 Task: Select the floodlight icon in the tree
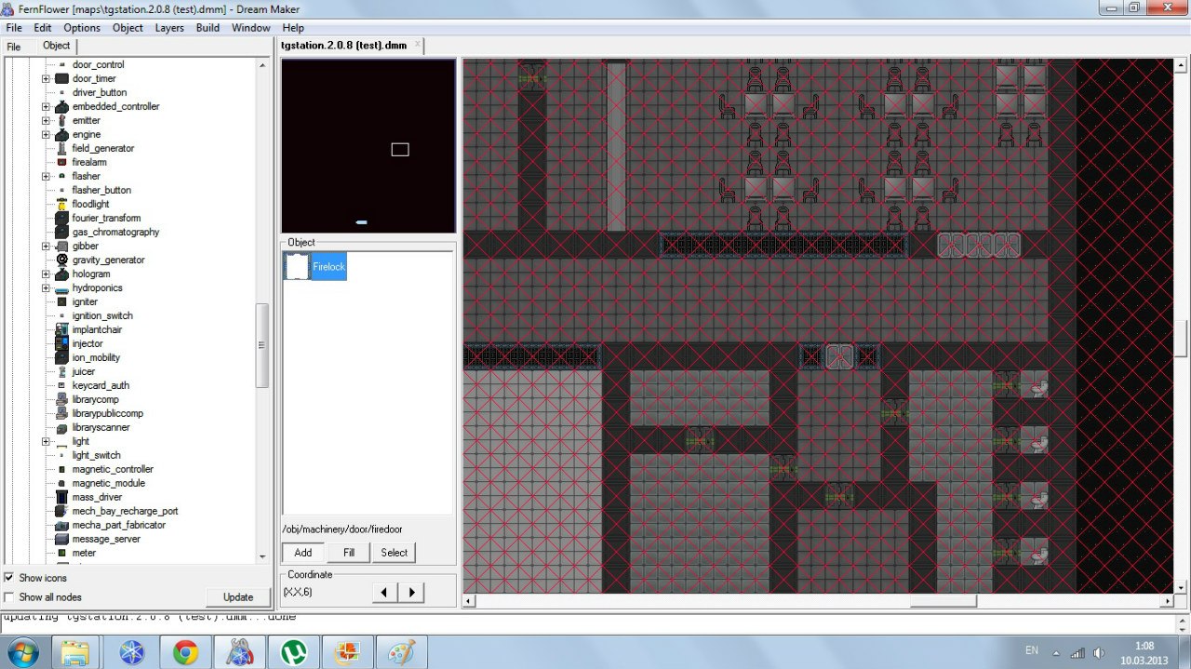[x=62, y=204]
